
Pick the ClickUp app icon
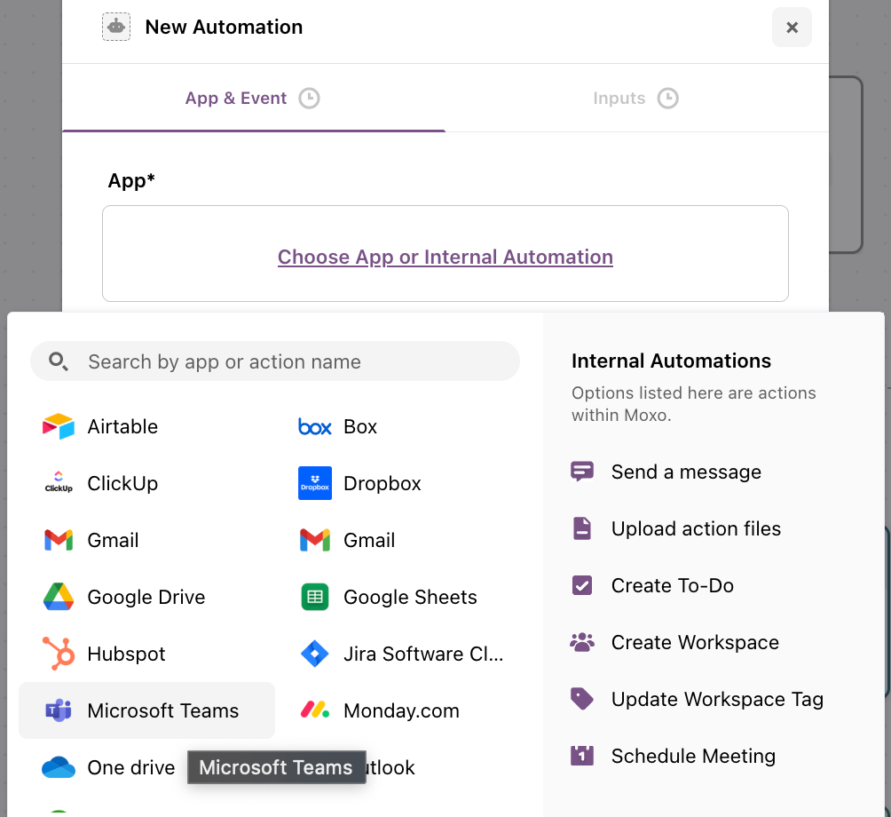59,483
